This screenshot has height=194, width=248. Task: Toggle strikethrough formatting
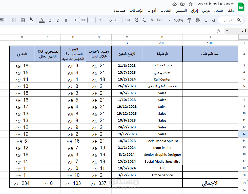(x=50, y=20)
